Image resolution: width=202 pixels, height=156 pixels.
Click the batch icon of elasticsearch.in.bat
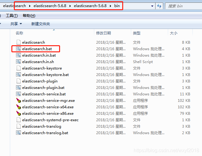point(18,55)
